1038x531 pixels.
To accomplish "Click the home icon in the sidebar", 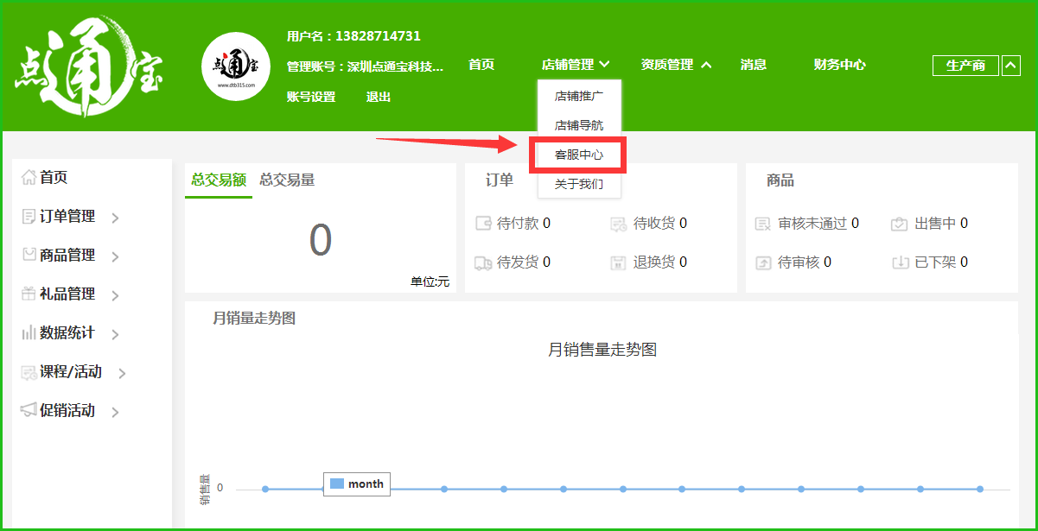I will point(29,177).
